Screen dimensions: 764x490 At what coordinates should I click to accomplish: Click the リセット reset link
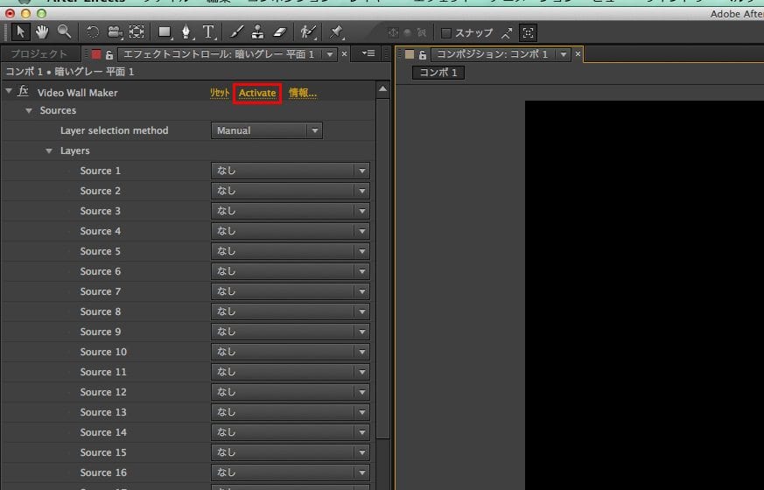219,93
